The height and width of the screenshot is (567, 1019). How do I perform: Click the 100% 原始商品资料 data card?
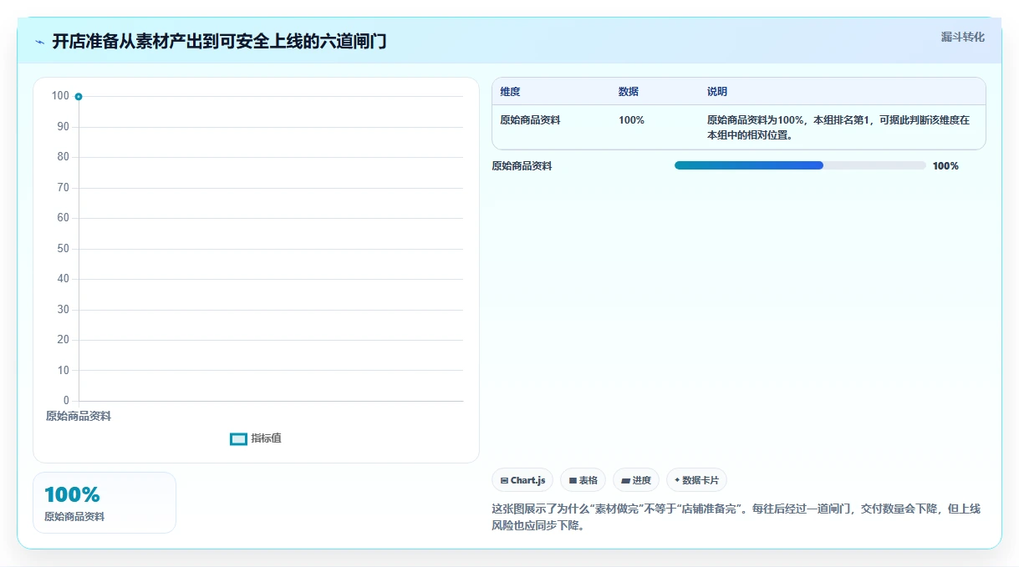[x=104, y=503]
